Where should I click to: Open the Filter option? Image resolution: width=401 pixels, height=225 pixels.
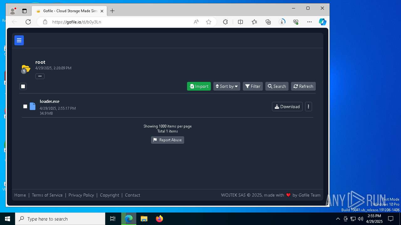253,86
